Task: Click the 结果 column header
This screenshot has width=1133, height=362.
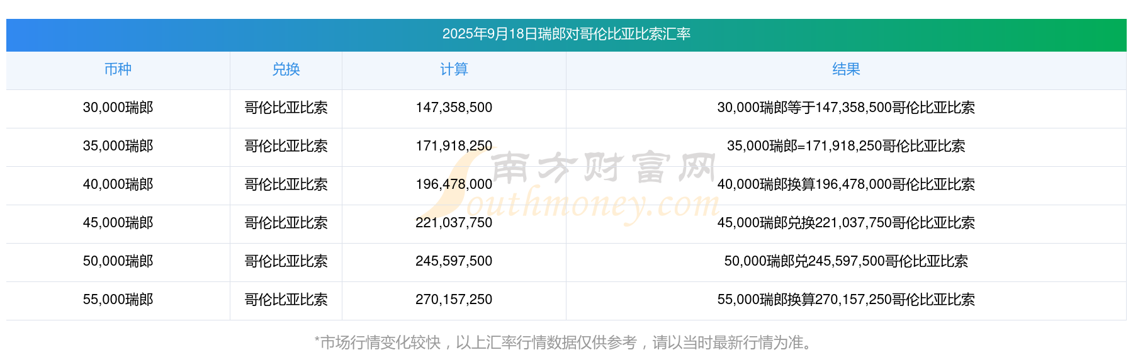Action: (x=846, y=69)
